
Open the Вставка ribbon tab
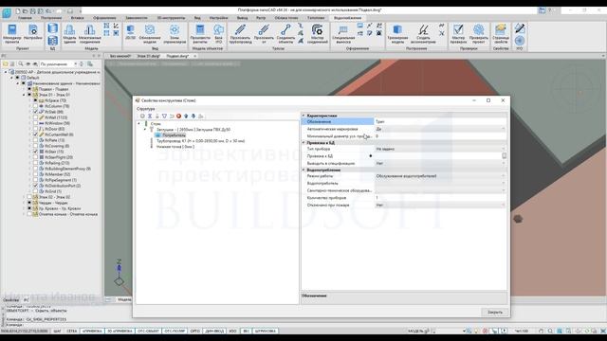pos(78,18)
